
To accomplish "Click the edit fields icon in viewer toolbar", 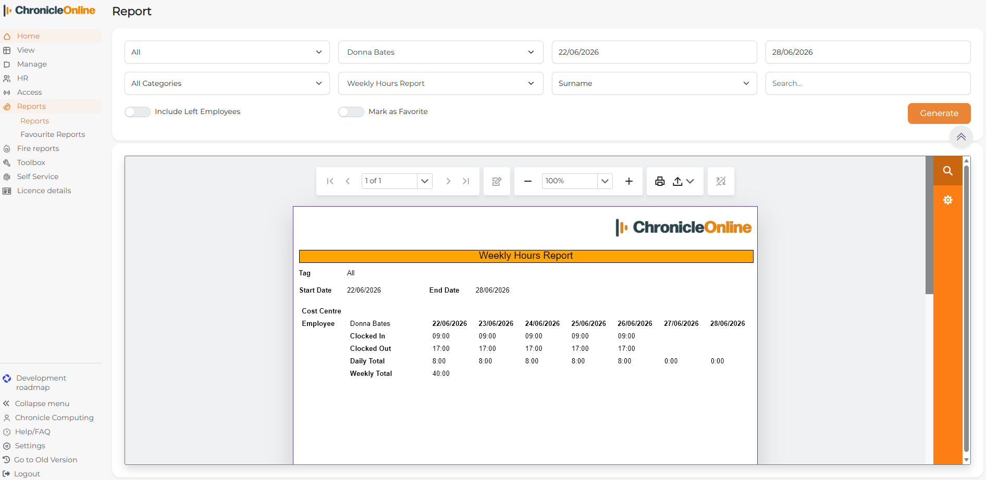I will [x=497, y=181].
